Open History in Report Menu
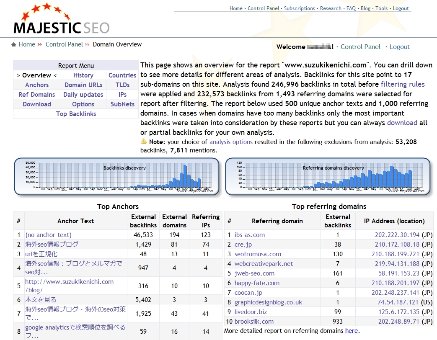 pos(83,75)
